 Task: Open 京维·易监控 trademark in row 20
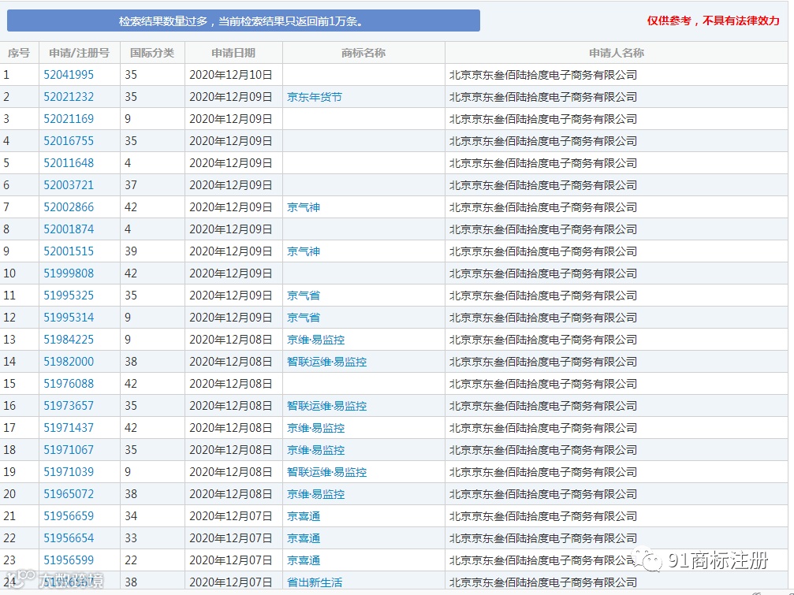316,494
